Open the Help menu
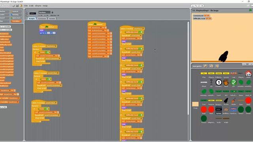The height and width of the screenshot is (142, 253). (45, 6)
